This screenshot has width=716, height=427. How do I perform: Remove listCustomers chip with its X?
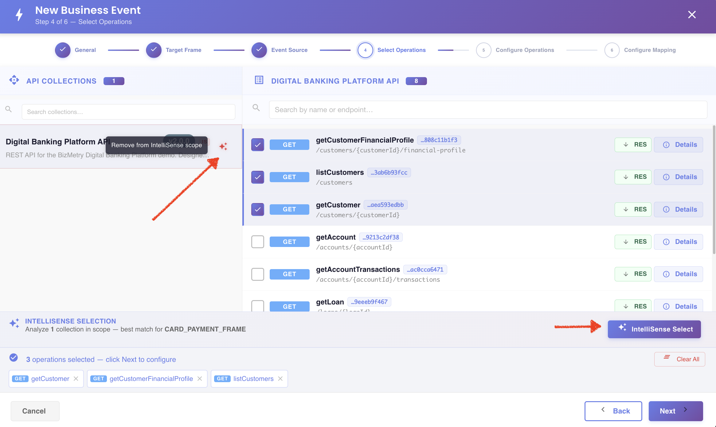click(280, 379)
